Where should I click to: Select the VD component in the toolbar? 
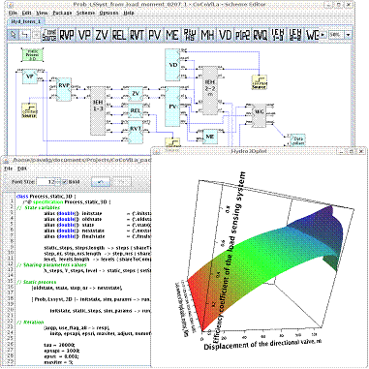[225, 35]
